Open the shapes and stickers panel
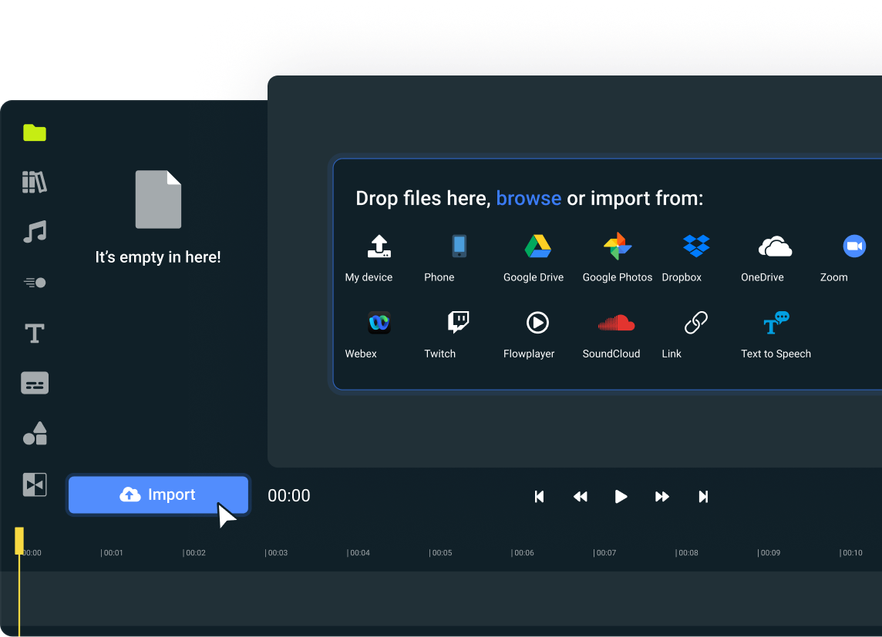Screen dimensions: 882x637 [34, 434]
